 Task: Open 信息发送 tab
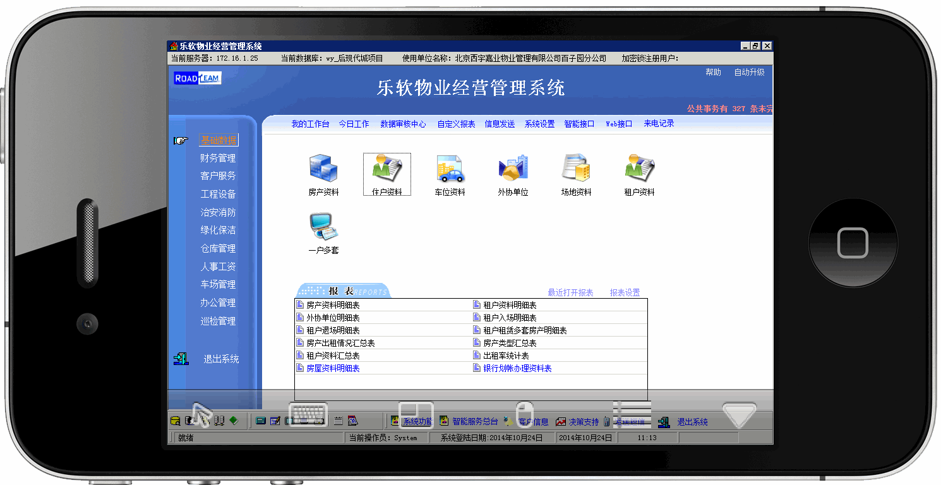[500, 124]
